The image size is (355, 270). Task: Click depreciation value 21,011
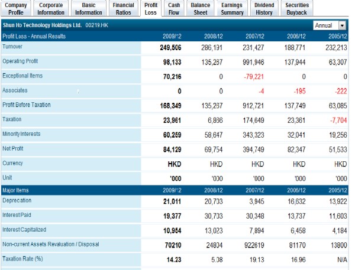172,201
